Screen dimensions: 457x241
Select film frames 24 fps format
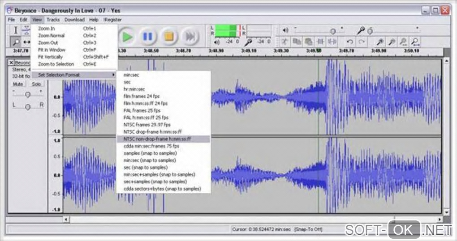164,96
